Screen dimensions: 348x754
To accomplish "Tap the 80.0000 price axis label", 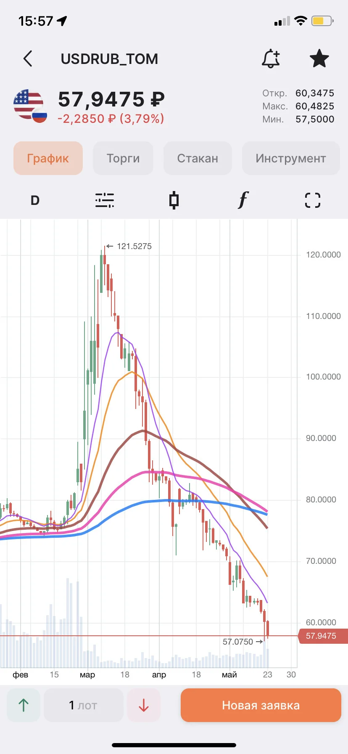I will (321, 499).
